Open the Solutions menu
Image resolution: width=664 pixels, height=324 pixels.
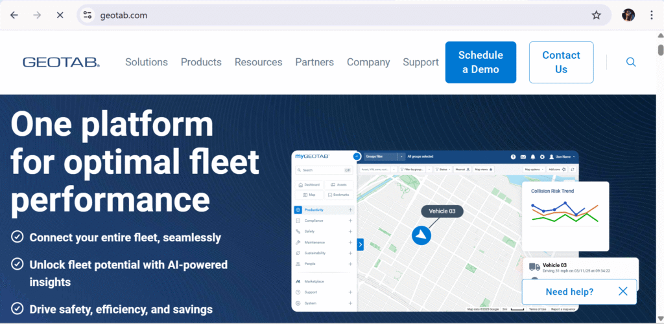147,63
